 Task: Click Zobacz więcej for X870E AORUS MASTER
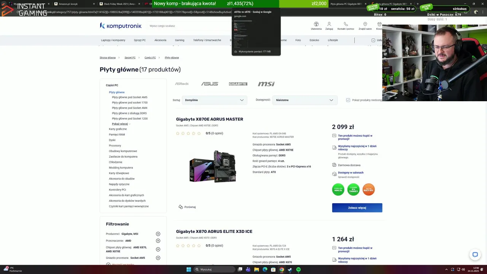(357, 208)
